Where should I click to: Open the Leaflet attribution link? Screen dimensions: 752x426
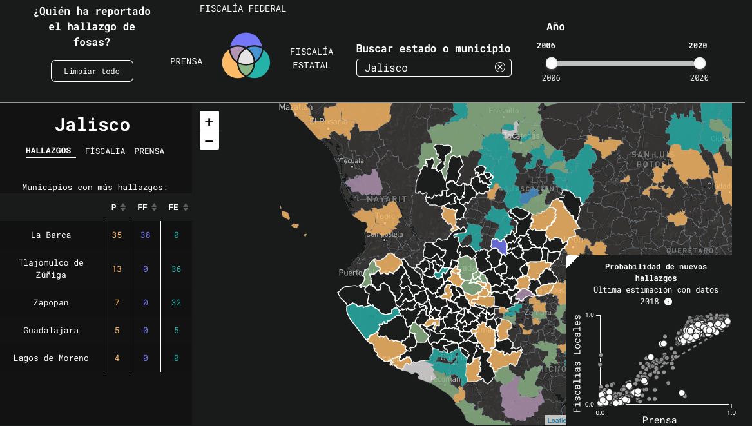(556, 420)
